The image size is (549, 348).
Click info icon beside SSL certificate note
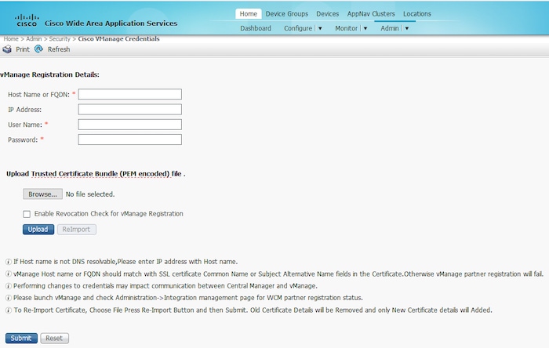(9, 274)
